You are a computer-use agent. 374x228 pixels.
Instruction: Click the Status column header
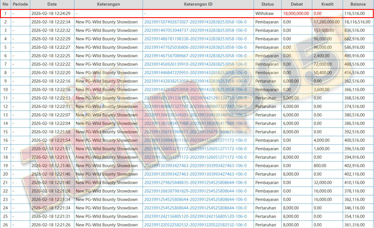[x=267, y=4]
